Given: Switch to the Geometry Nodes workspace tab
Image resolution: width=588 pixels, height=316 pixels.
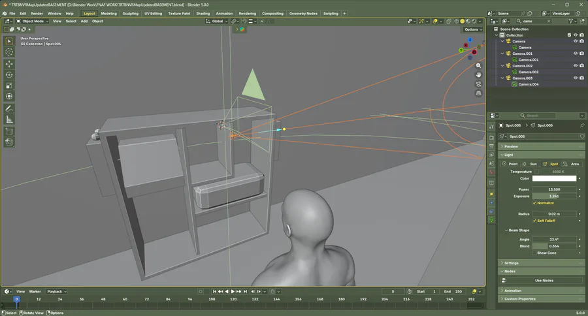Looking at the screenshot, I should (303, 14).
